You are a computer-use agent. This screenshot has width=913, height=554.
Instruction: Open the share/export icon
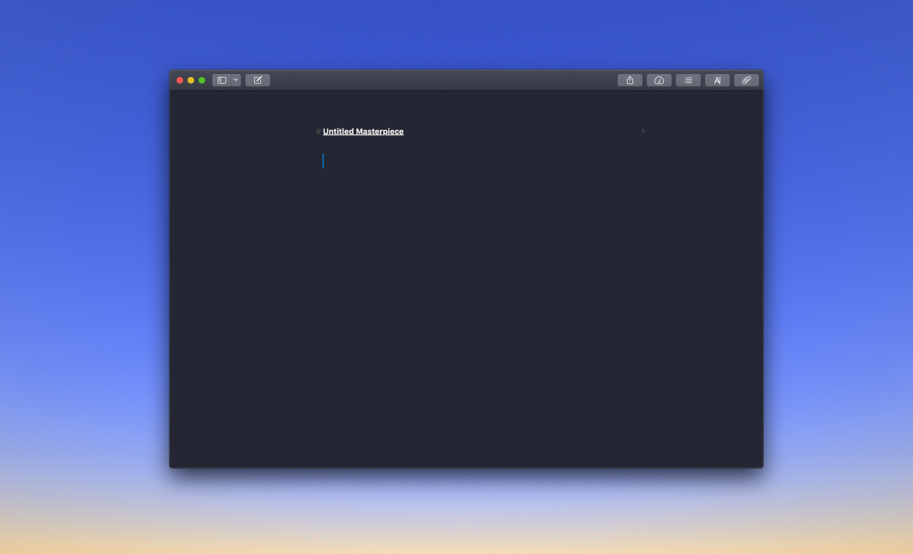[630, 80]
